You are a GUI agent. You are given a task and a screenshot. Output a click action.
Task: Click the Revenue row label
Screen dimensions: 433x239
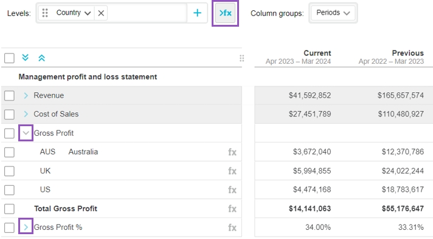[x=49, y=96]
